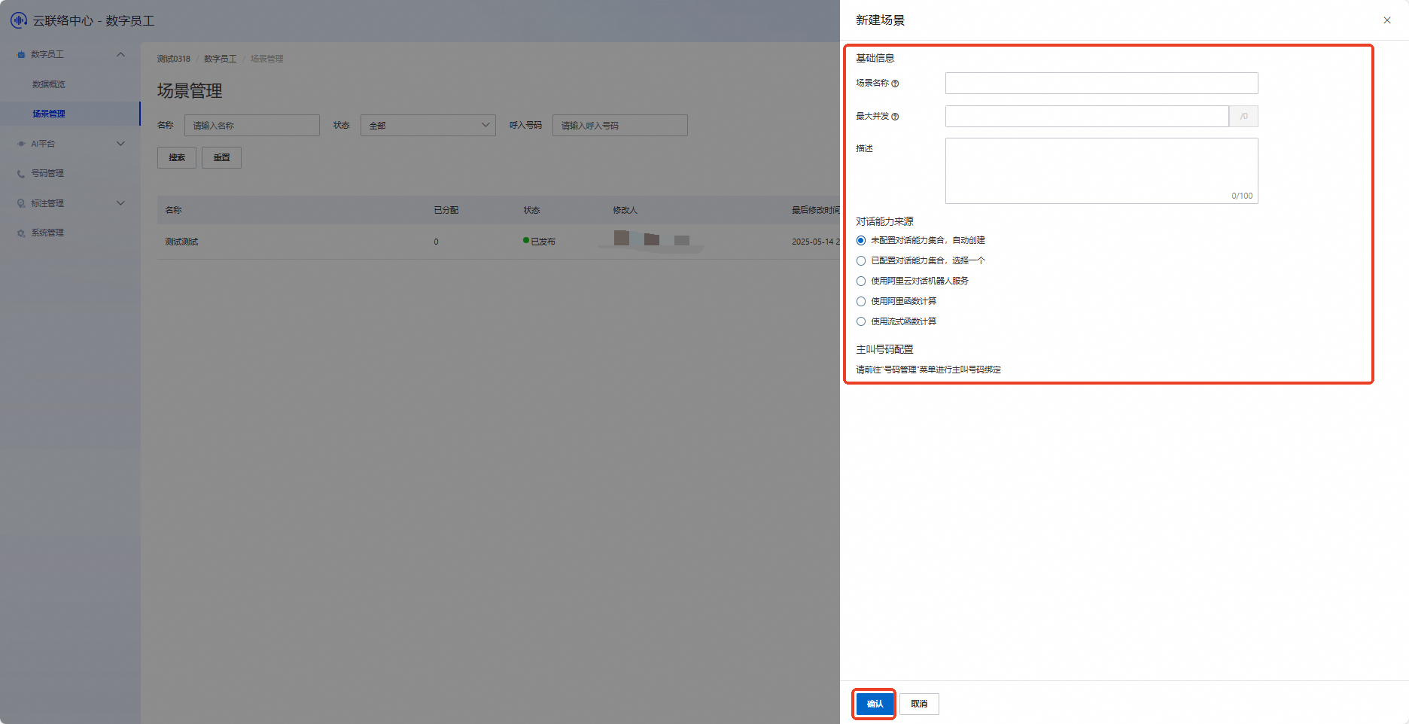
Task: Click the AI平台 sidebar icon
Action: click(x=21, y=144)
